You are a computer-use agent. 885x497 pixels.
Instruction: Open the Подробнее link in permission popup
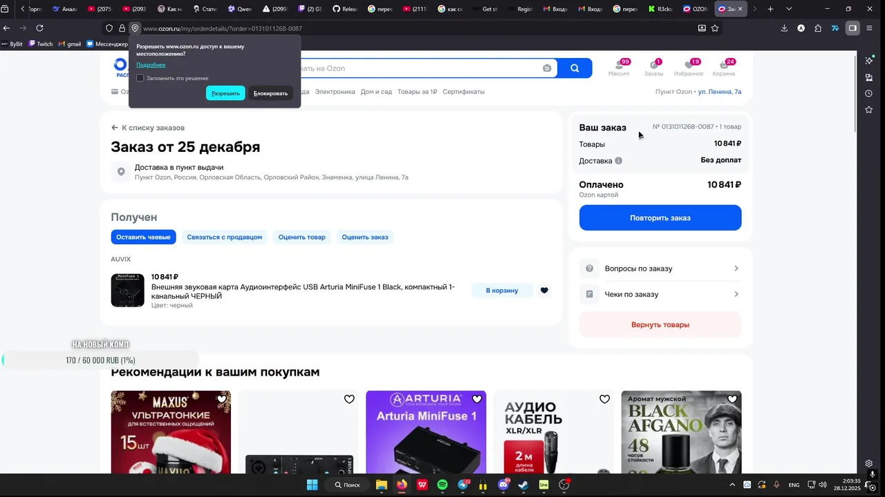(151, 65)
